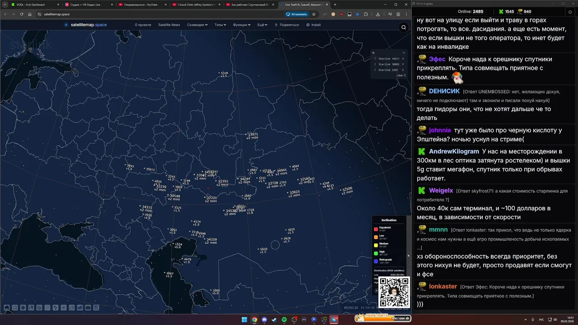
Task: Select satellite 32506 v2 mini marker
Action: [347, 190]
